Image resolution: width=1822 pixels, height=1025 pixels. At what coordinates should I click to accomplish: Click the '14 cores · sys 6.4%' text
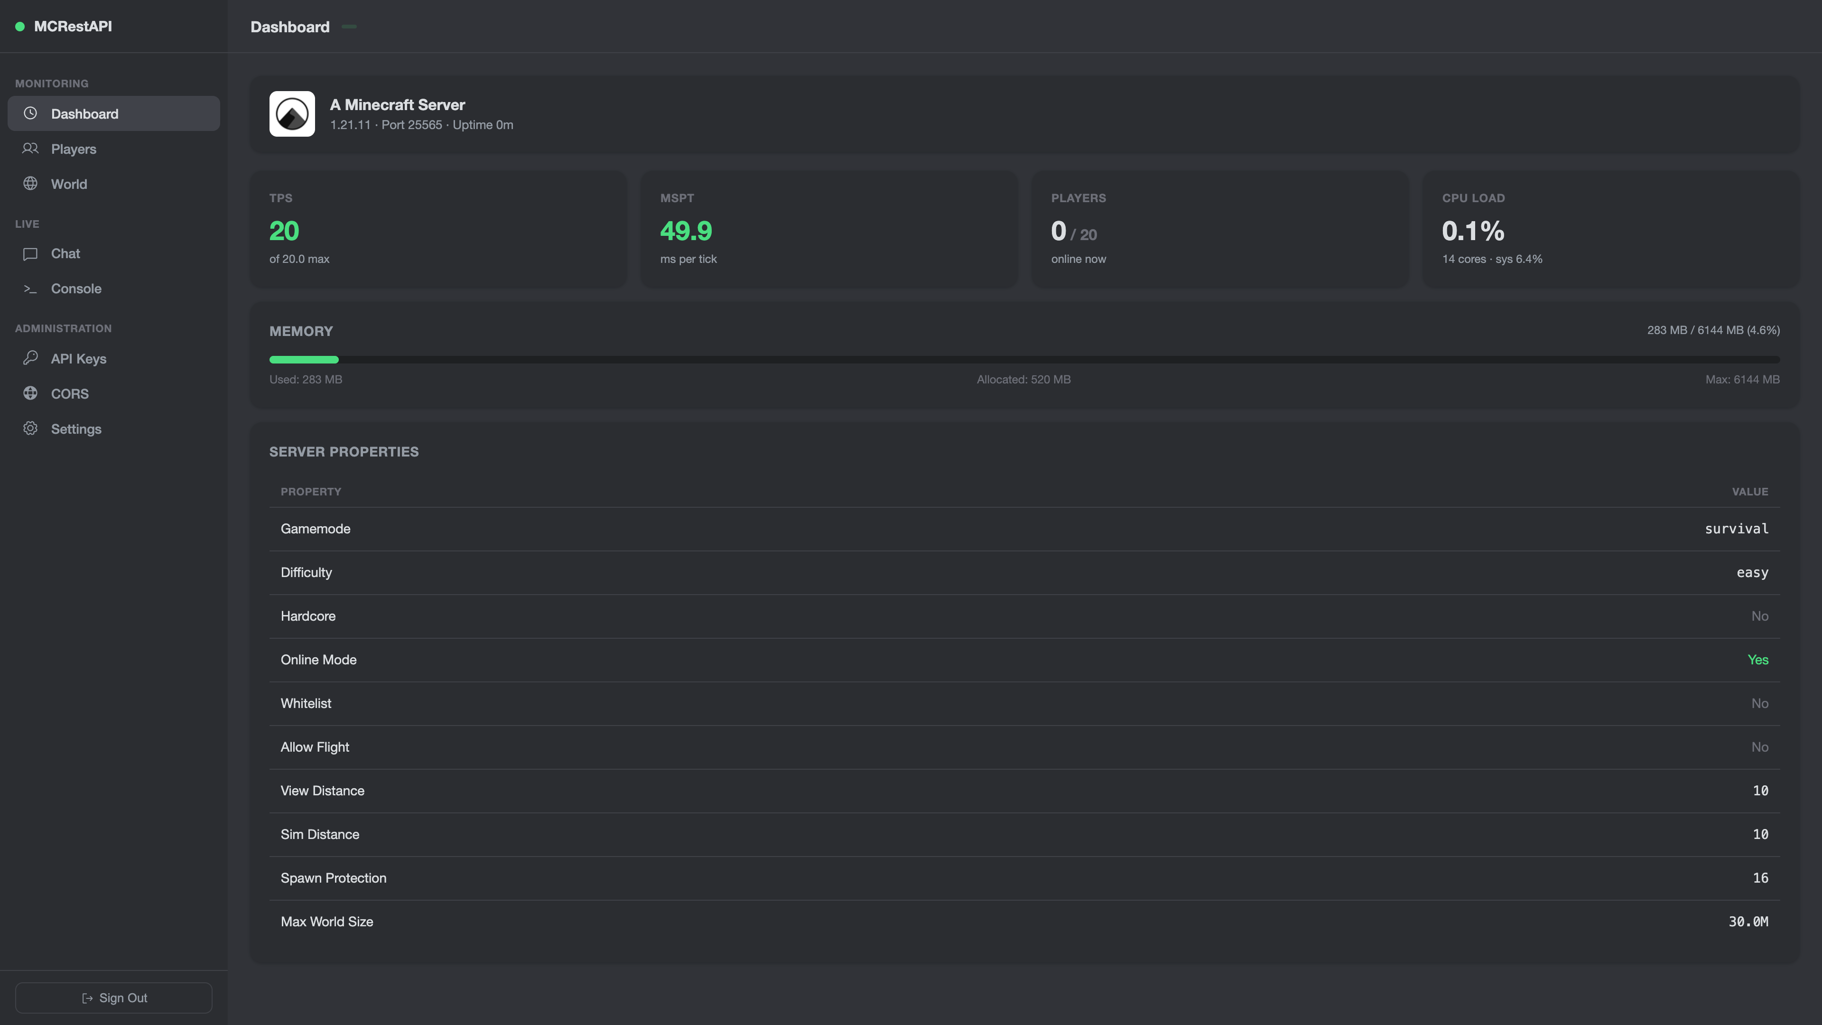pyautogui.click(x=1492, y=259)
